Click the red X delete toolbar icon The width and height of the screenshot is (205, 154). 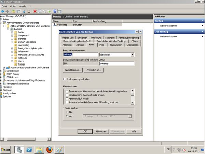coord(35,11)
